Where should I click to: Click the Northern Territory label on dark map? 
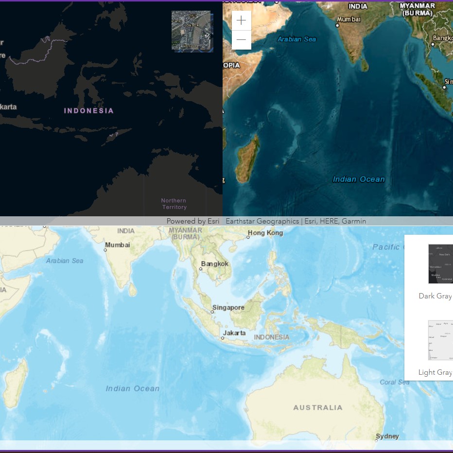pos(174,204)
